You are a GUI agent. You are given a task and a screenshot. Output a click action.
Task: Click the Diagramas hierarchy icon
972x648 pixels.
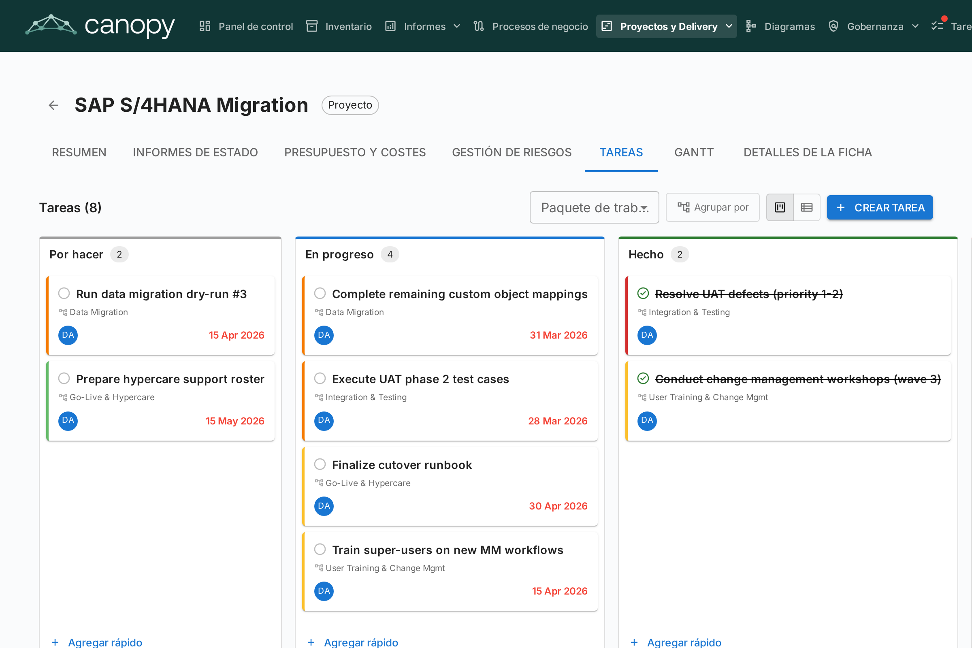point(751,26)
